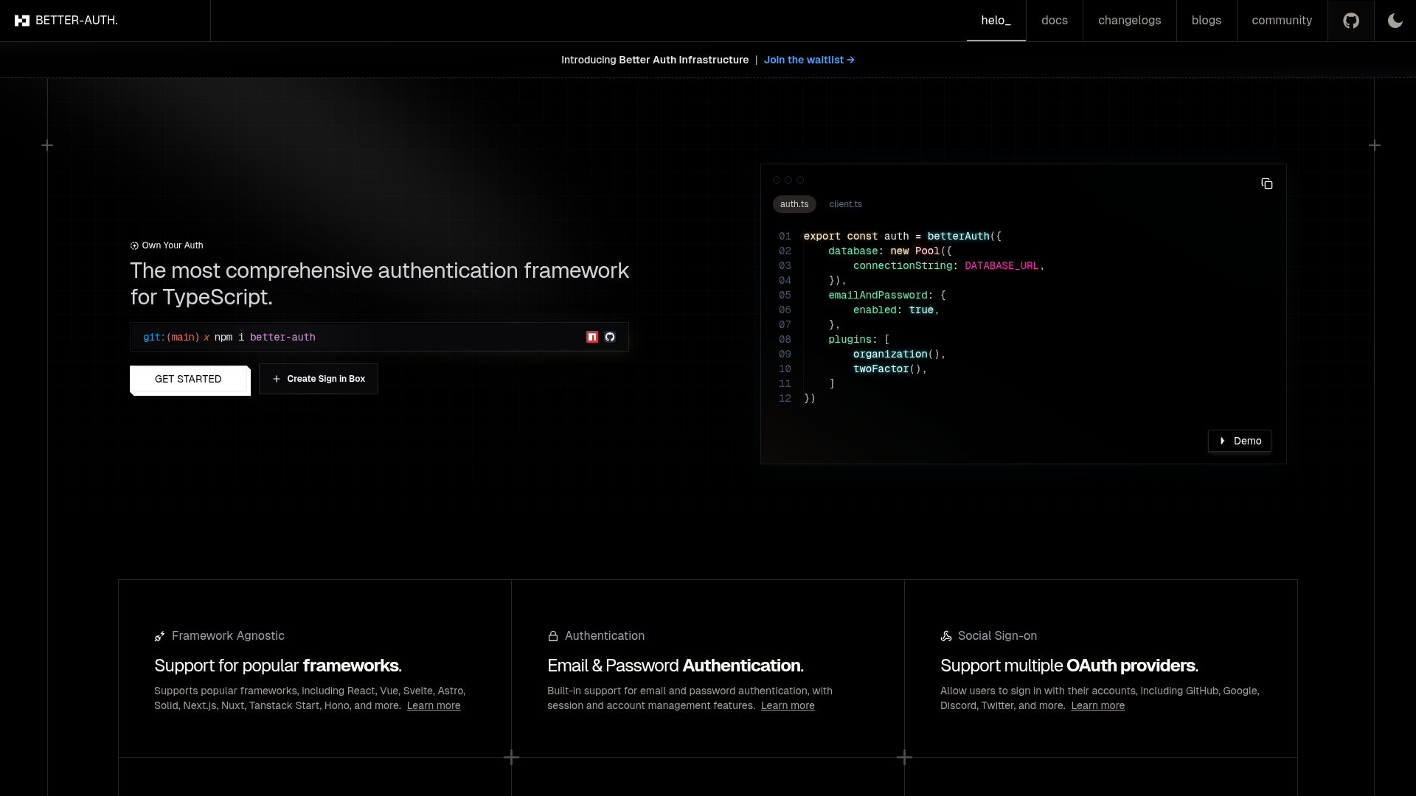Viewport: 1416px width, 796px height.
Task: Open the GitHub repo via install-box GitHub icon
Action: (610, 337)
